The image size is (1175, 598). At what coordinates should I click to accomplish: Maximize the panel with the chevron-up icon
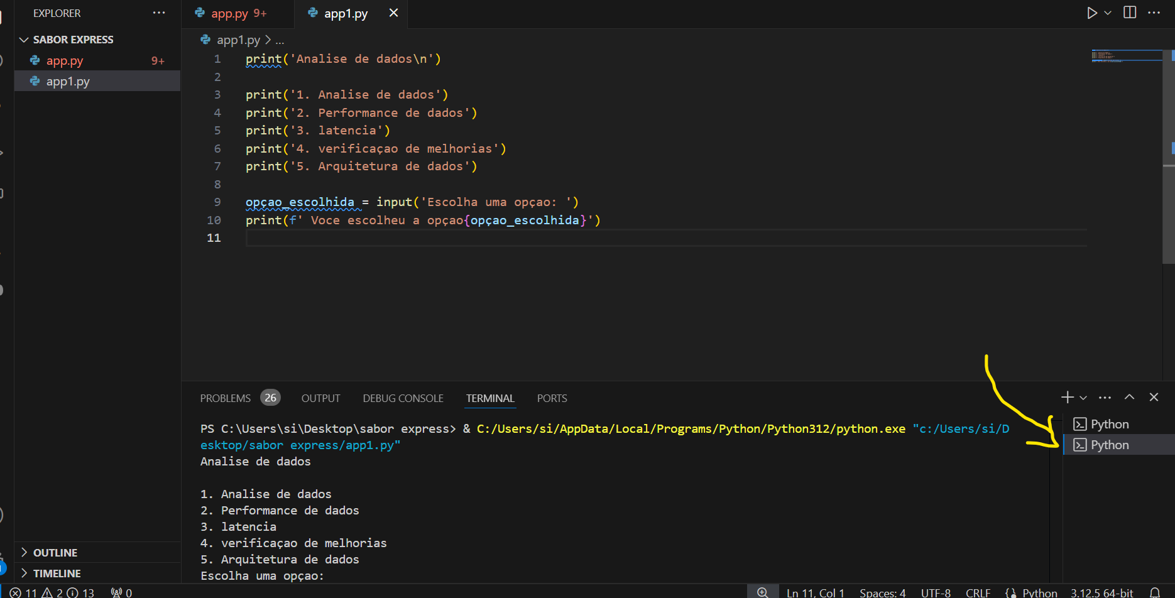(x=1129, y=397)
